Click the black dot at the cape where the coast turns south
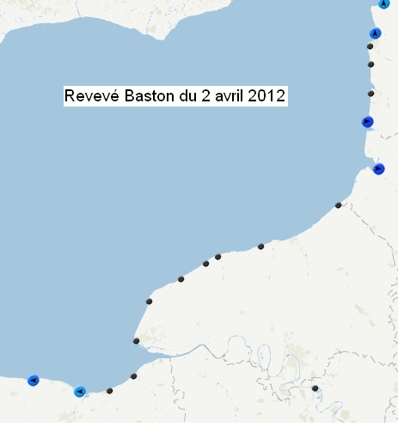 pos(149,302)
